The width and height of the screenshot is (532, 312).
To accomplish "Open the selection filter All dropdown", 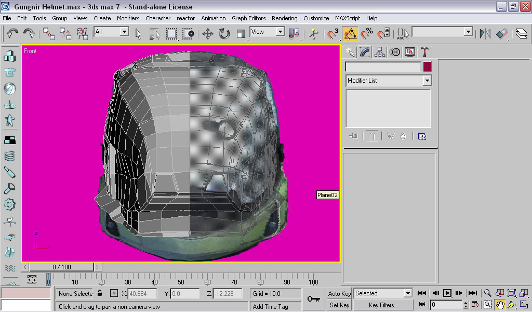I will click(x=124, y=32).
